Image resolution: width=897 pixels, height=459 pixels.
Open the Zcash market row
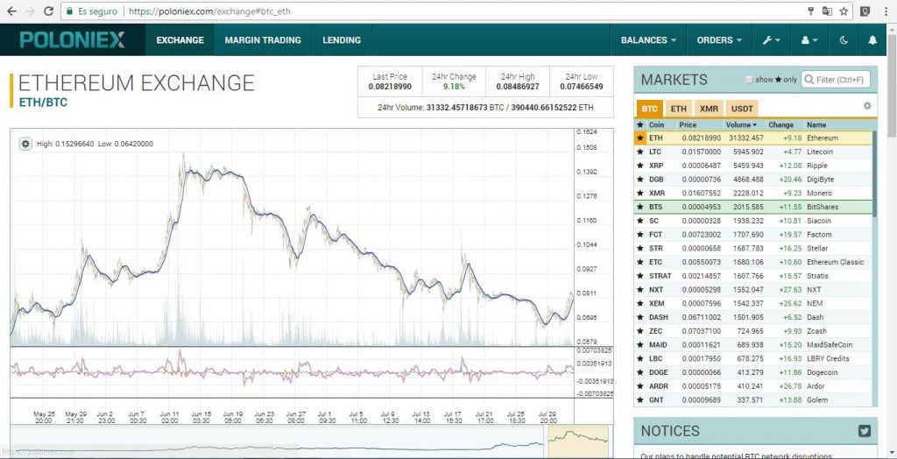click(754, 331)
